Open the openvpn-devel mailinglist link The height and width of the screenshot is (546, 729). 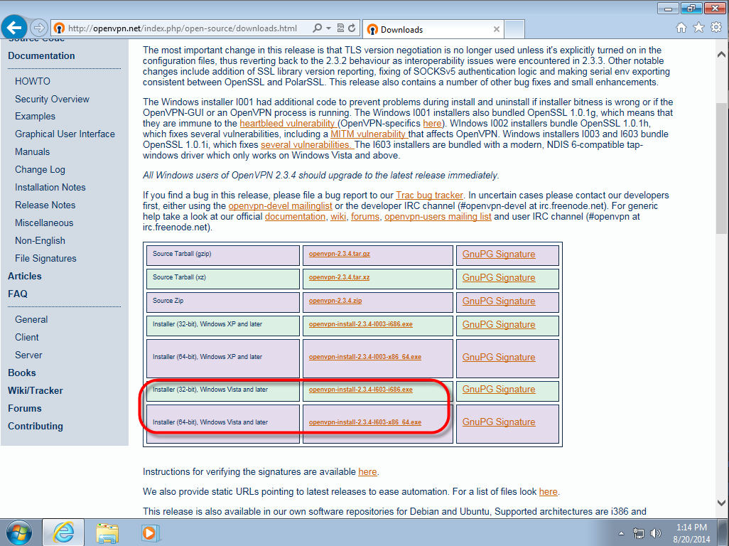[x=281, y=206]
